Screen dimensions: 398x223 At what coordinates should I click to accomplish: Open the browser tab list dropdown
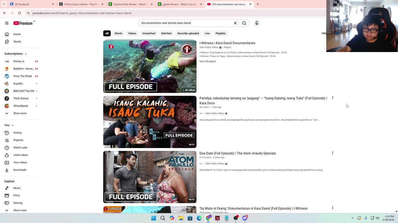(5, 4)
